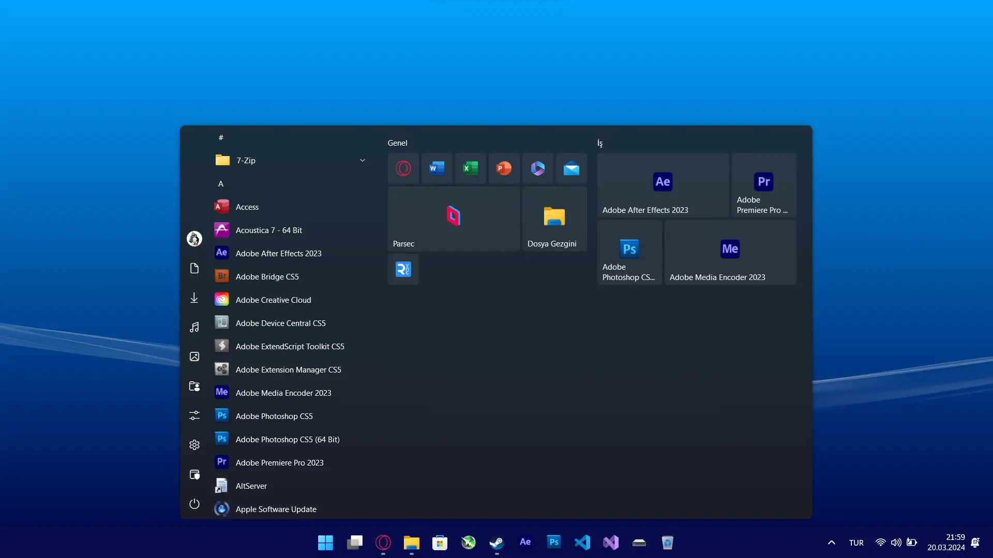Open Photoshop from the taskbar
This screenshot has height=558, width=993.
click(554, 542)
